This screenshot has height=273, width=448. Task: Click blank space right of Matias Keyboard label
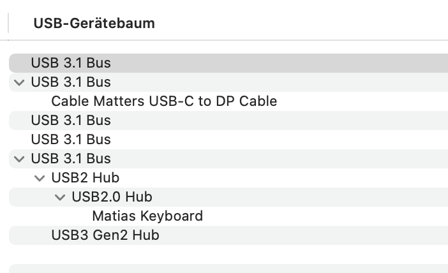319,216
